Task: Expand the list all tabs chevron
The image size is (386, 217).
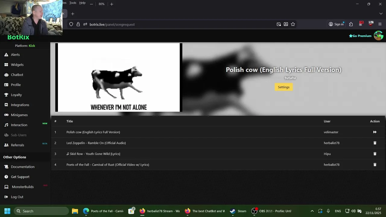Action: click(x=381, y=14)
